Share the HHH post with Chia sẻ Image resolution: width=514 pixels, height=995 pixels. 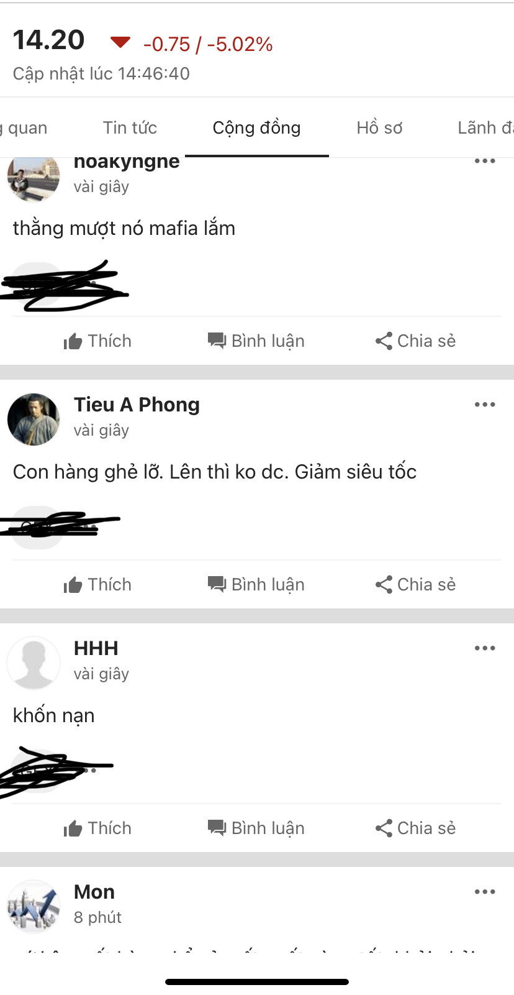pos(415,828)
